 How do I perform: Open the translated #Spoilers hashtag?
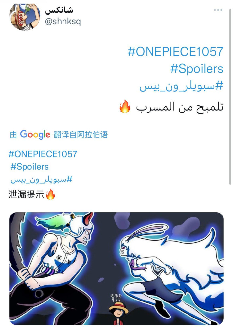coord(30,167)
